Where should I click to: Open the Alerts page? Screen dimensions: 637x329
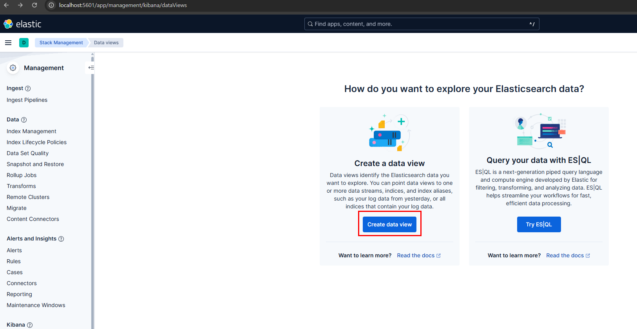[14, 250]
